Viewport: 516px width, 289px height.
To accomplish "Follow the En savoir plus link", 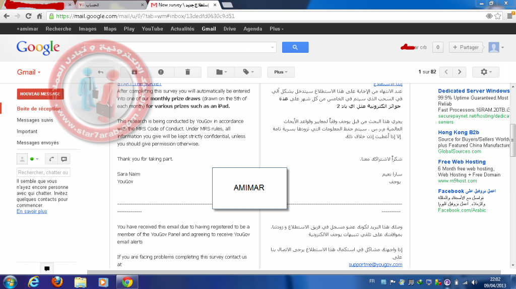I will pos(32,212).
